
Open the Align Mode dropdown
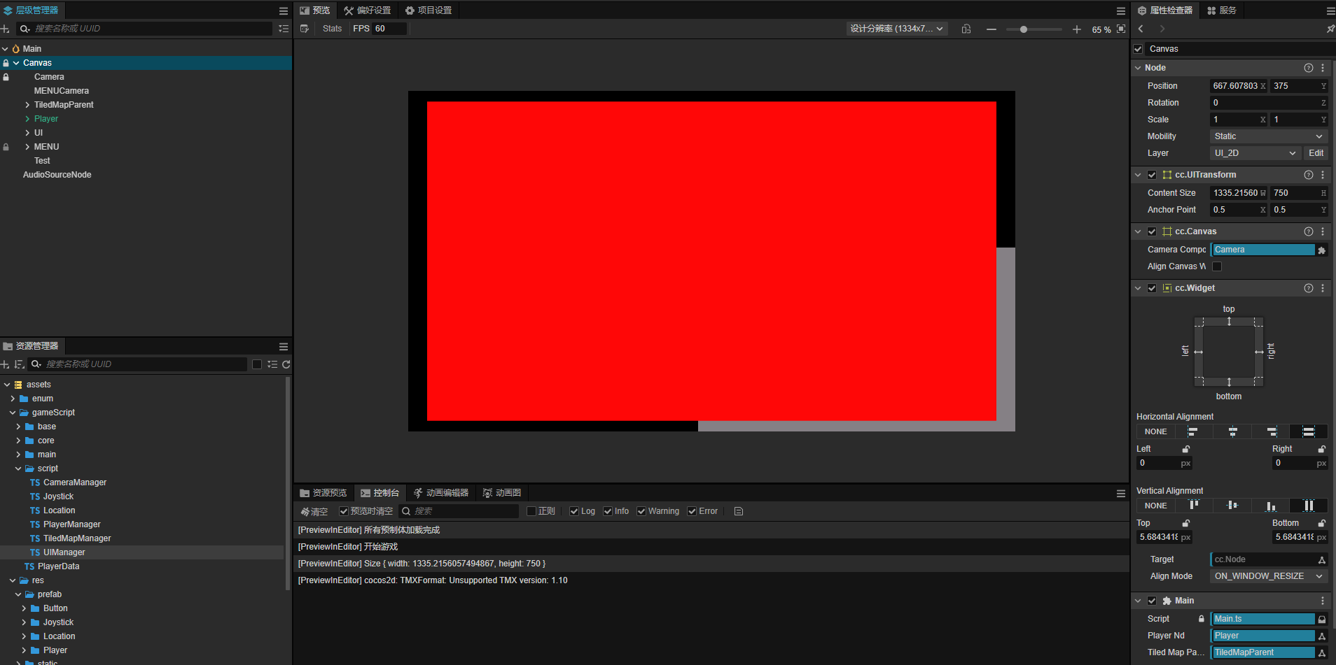1269,576
